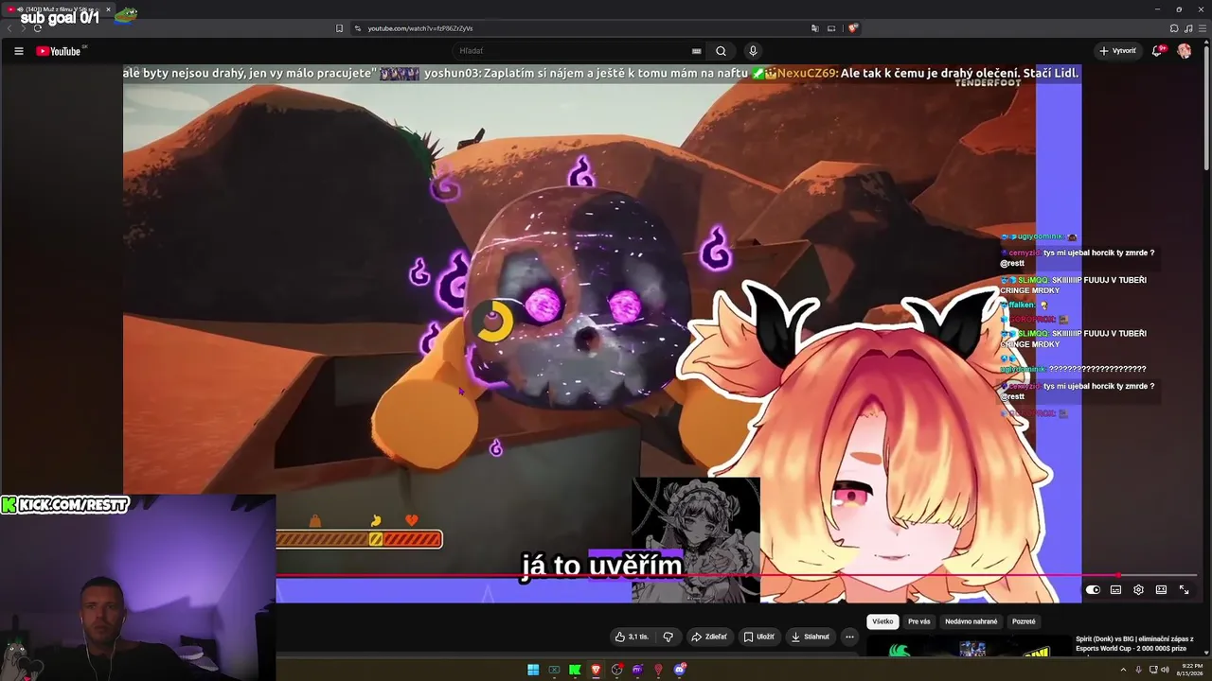Open the Windows Start menu
This screenshot has height=681, width=1212.
coord(533,670)
